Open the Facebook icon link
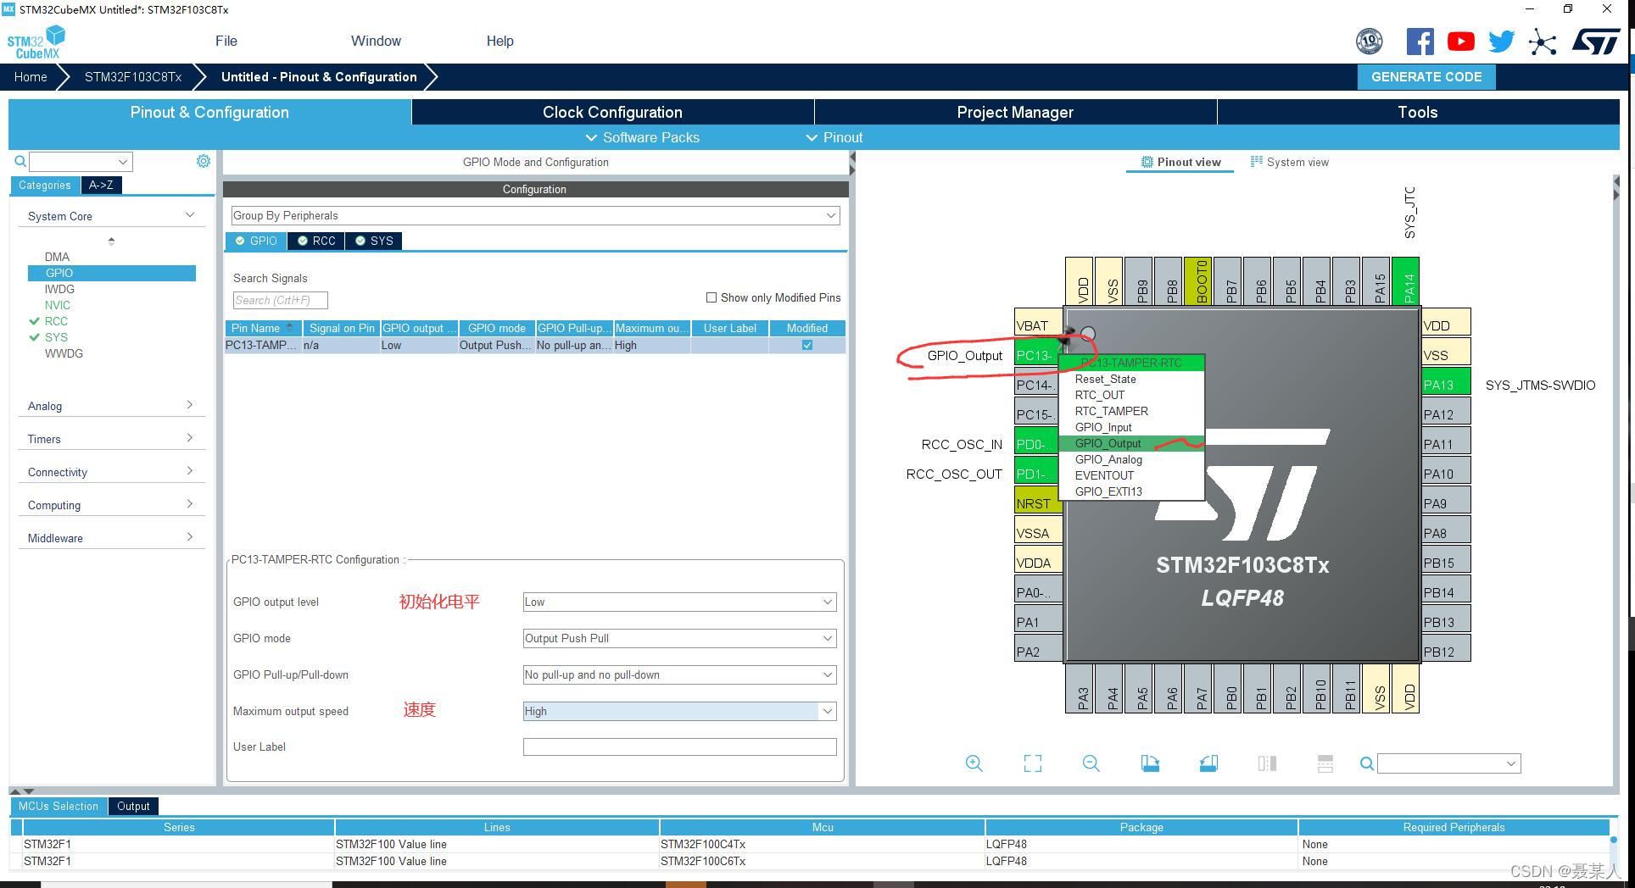The width and height of the screenshot is (1635, 888). click(x=1420, y=42)
